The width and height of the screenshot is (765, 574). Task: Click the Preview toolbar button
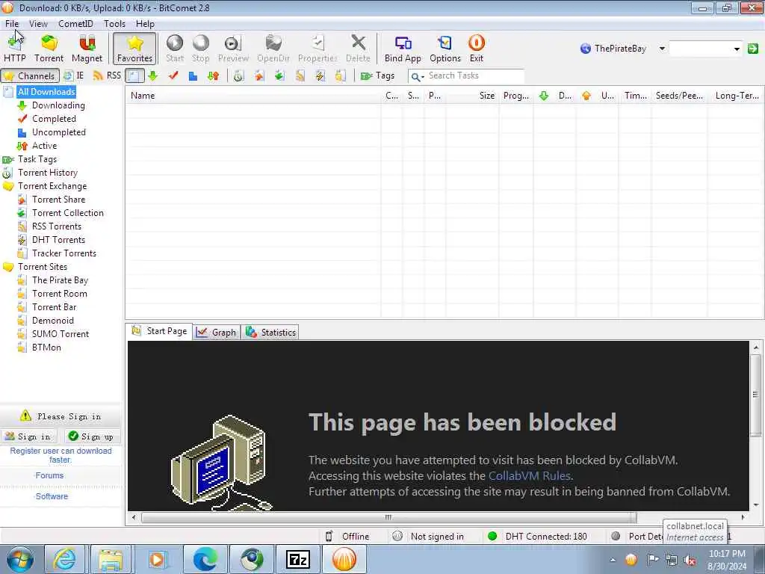tap(233, 49)
